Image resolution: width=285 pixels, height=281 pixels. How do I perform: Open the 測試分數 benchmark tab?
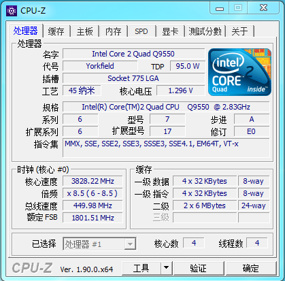[x=205, y=31]
